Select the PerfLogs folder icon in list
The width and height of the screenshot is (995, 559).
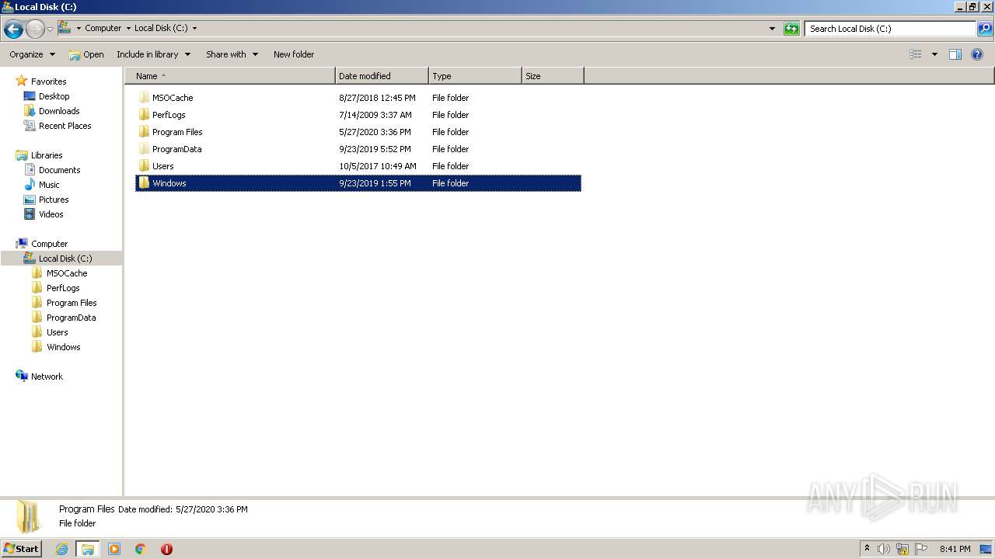(144, 115)
